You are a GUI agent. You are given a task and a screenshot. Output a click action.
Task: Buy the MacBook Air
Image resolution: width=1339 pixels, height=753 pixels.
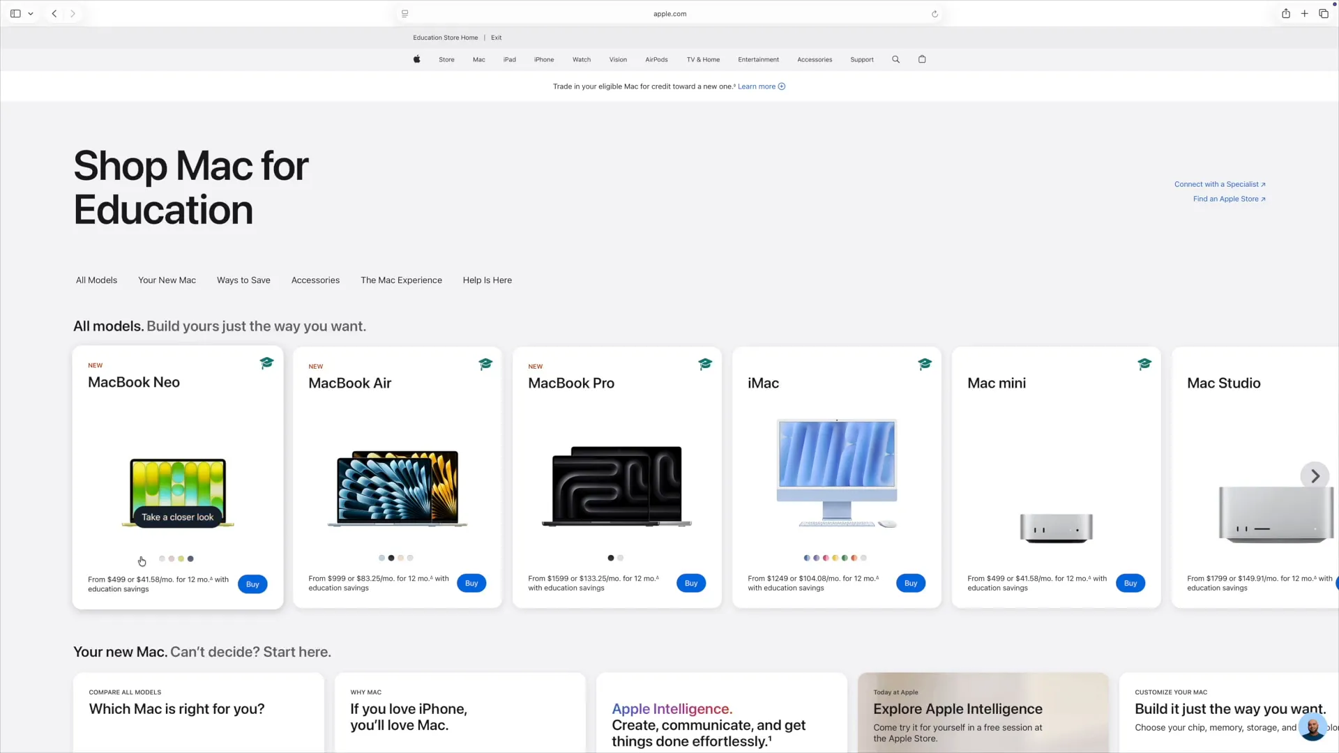471,584
